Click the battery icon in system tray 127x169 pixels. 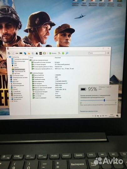(98, 116)
